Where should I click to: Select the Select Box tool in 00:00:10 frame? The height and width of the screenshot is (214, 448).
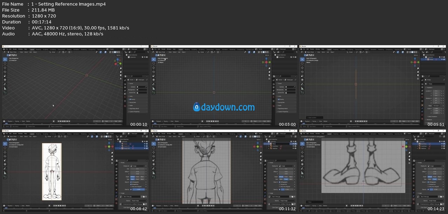point(5,59)
